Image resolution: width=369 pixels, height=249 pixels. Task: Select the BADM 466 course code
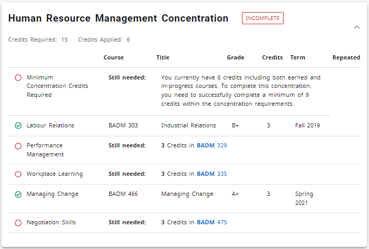123,194
